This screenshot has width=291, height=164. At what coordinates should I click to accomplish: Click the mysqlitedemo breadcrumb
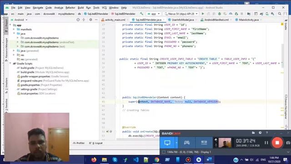click(x=66, y=14)
